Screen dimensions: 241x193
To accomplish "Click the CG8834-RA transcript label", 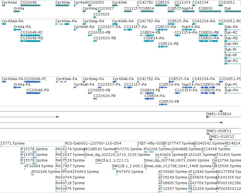I will point(154,38).
